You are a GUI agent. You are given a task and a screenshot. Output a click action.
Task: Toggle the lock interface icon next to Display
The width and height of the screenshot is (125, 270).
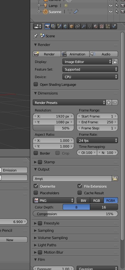point(115,62)
